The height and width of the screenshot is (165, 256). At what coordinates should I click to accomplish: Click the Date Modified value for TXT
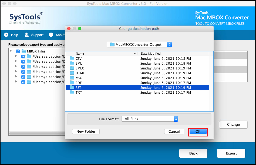click(166, 93)
